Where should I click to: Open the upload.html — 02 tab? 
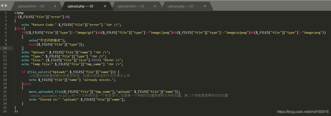pos(131,6)
